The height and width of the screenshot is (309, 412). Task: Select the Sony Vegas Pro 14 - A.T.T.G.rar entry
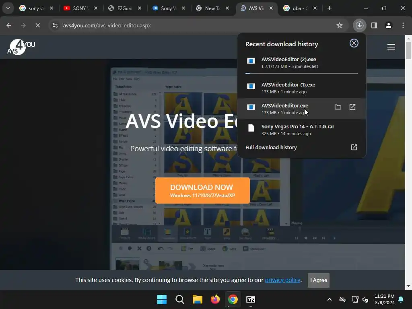click(x=301, y=130)
